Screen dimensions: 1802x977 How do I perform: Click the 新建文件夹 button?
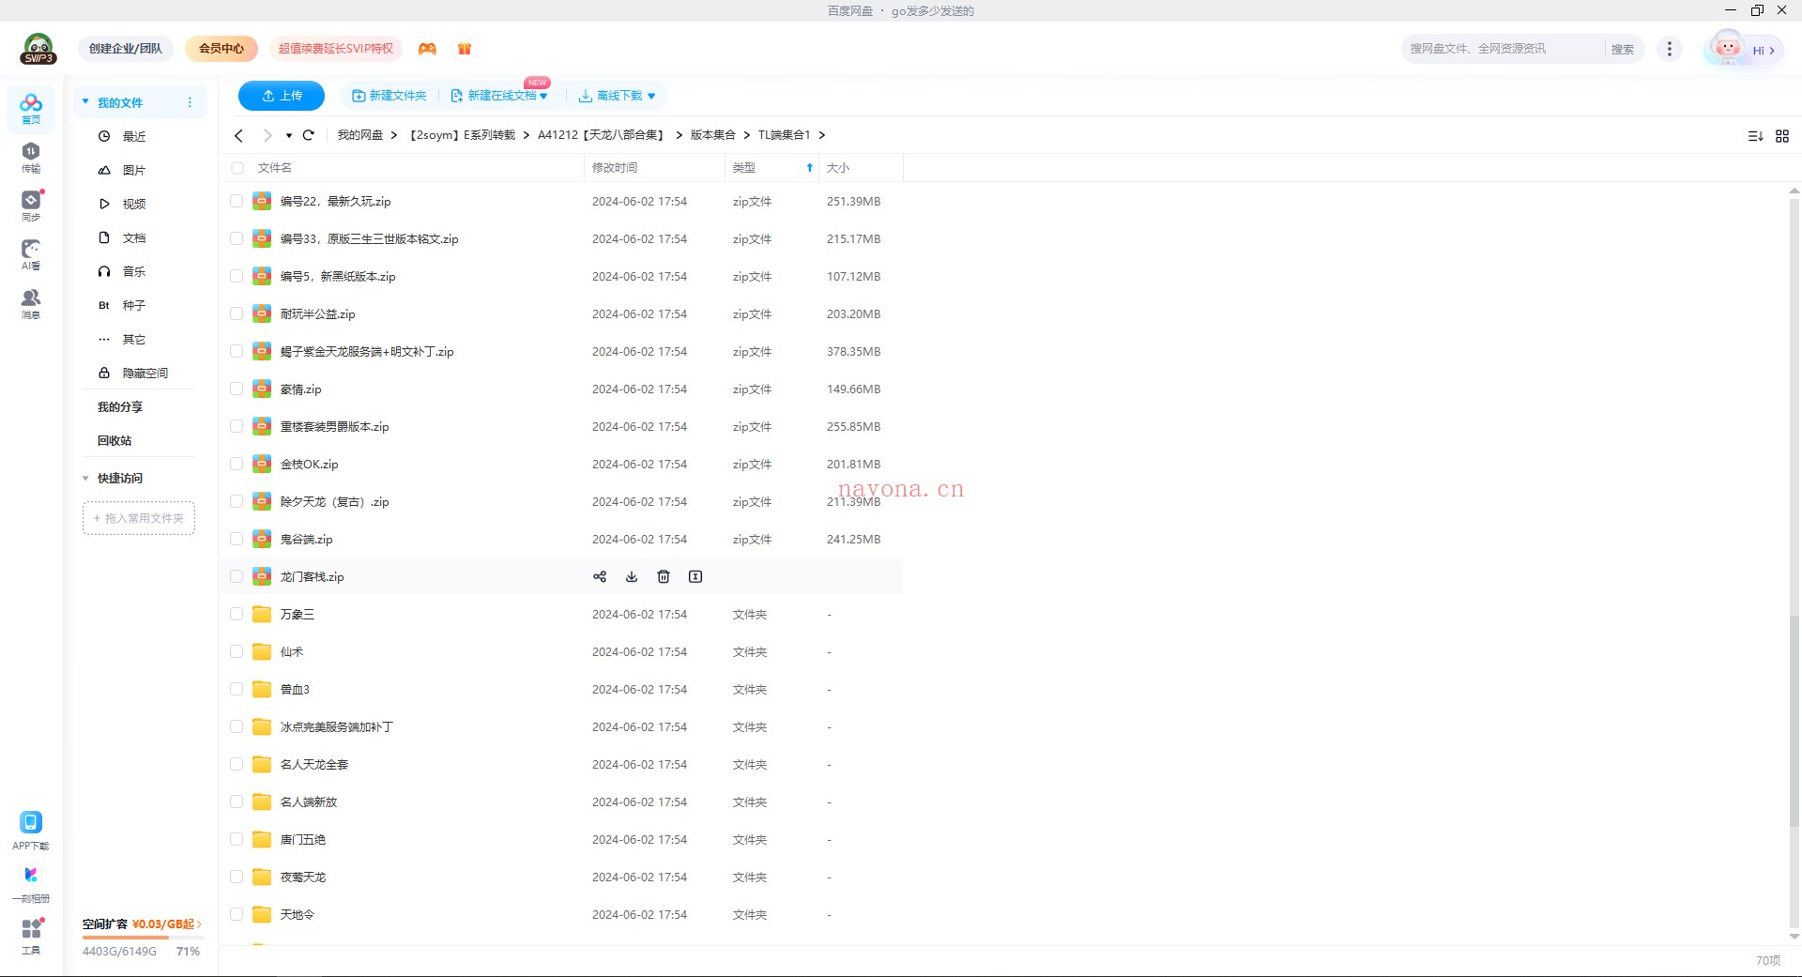point(389,96)
